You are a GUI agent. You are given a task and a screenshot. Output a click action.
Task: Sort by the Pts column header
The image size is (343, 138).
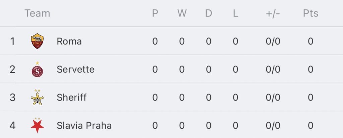click(x=311, y=13)
